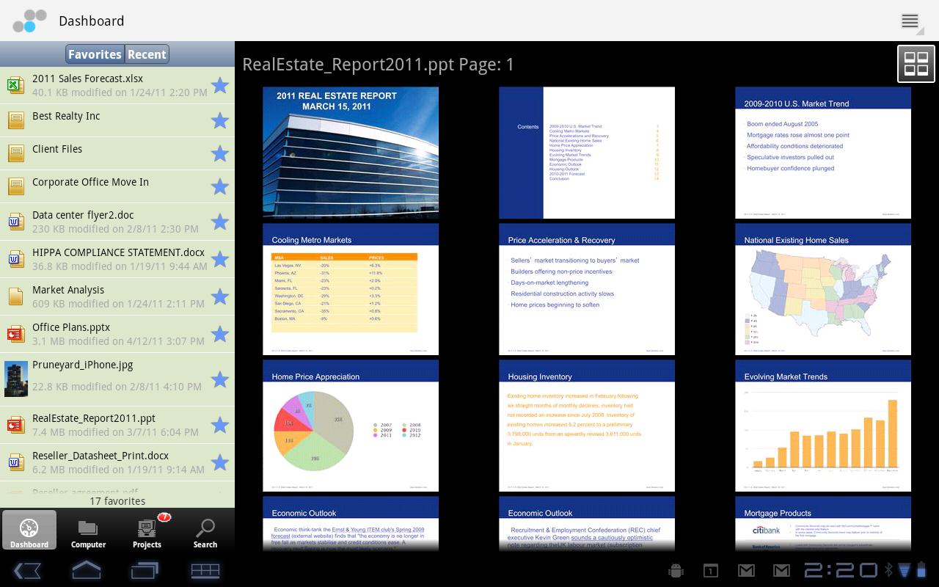Toggle the Market Analysis favorite star
Viewport: 939px width, 587px height.
[x=219, y=296]
